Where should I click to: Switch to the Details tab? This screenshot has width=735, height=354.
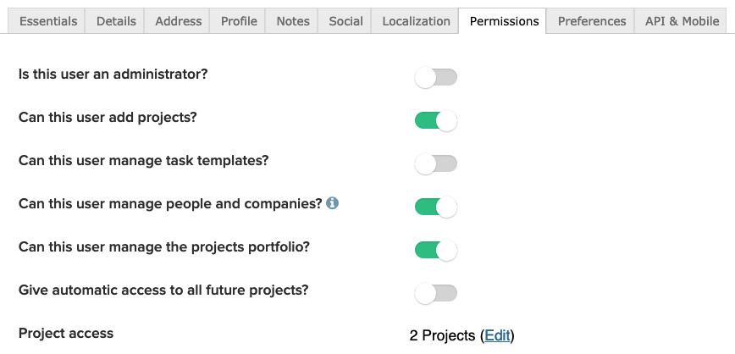(115, 21)
